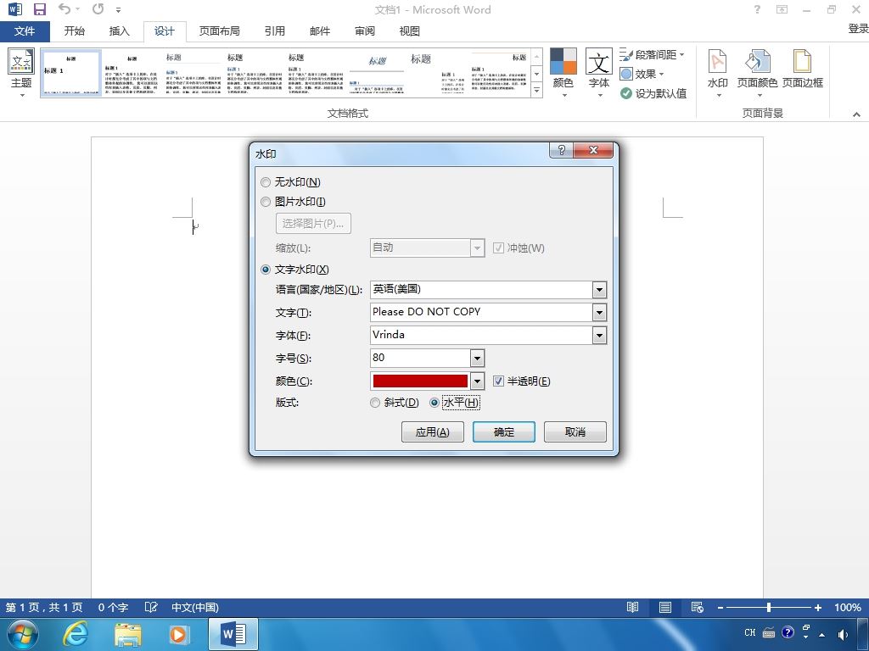869x651 pixels.
Task: Switch to the Home (开始) tab
Action: coord(75,31)
